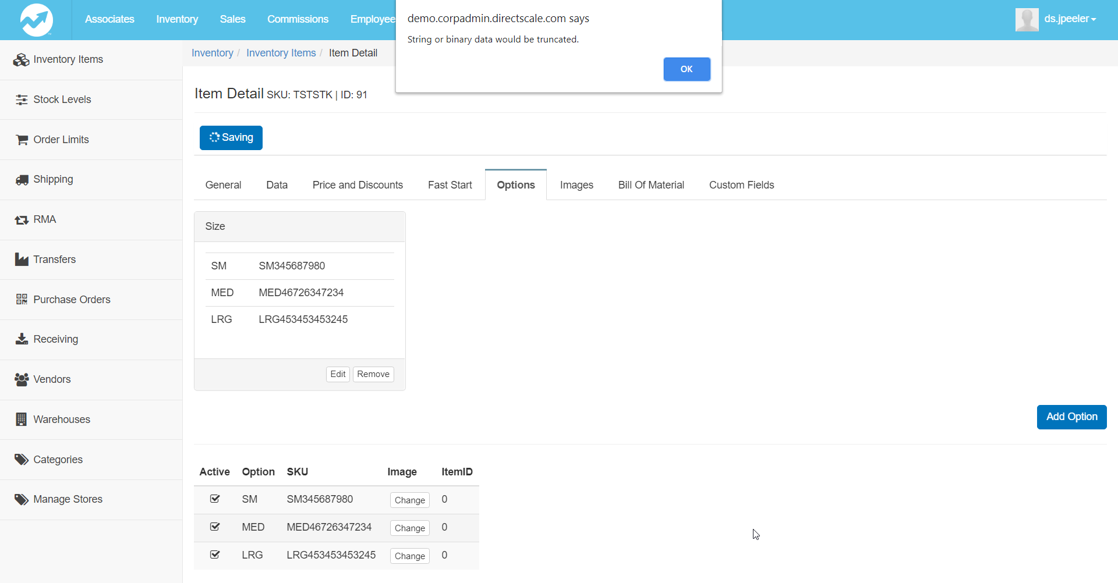
Task: Dismiss the alert by clicking OK
Action: 687,69
